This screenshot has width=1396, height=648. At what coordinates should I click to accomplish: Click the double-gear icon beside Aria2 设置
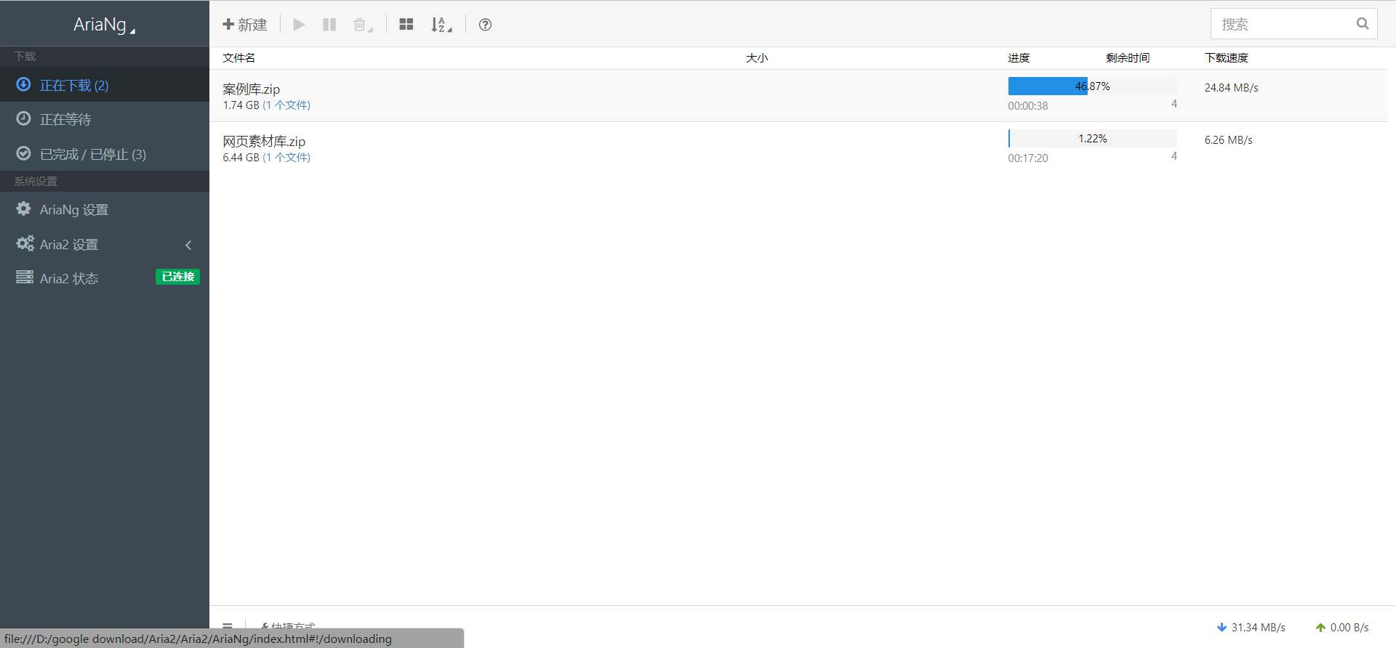[25, 243]
